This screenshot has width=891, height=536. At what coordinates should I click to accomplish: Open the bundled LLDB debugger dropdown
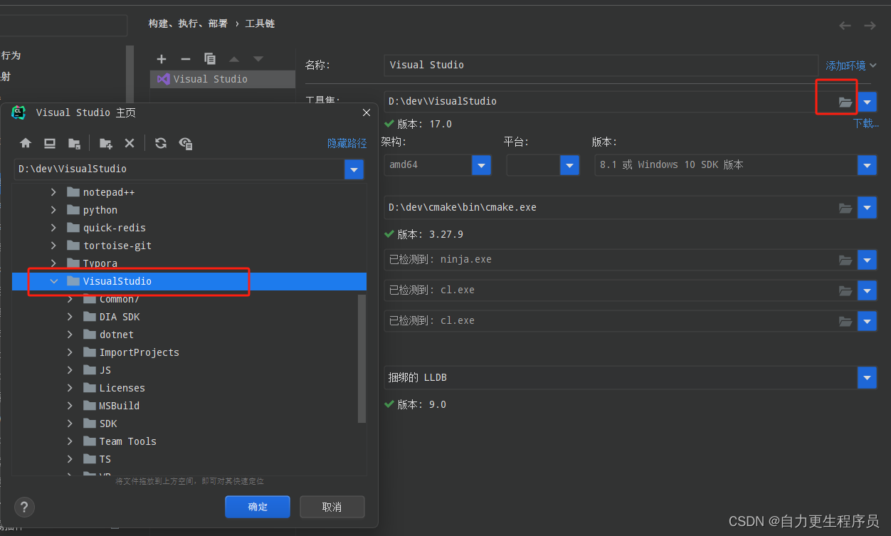(867, 377)
